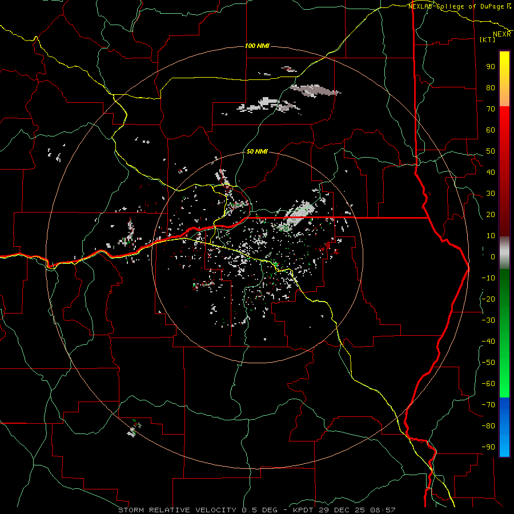This screenshot has height=514, width=514.
Task: Click the STORM RELATIVE VELOCITY product title
Action: 178,510
